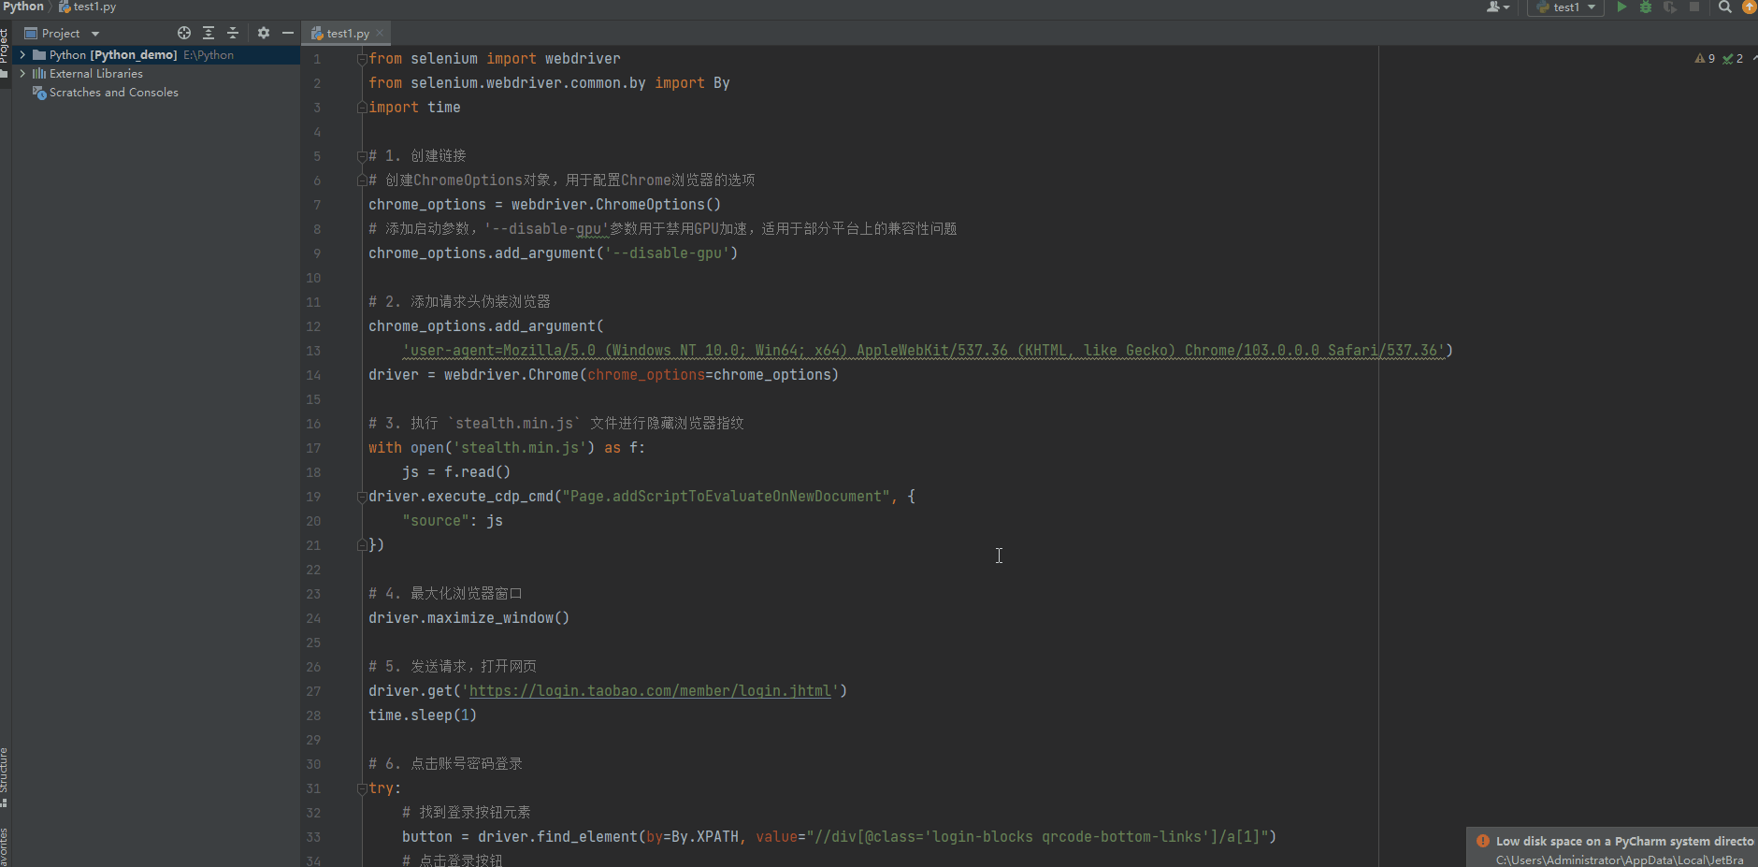Viewport: 1758px width, 867px height.
Task: Click test1.py breadcrumb in navigation bar
Action: pyautogui.click(x=87, y=7)
